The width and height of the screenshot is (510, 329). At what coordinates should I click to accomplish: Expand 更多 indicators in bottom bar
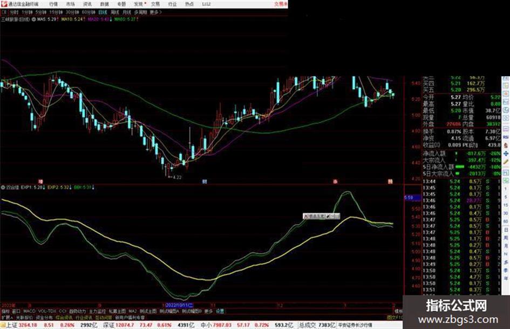208,311
